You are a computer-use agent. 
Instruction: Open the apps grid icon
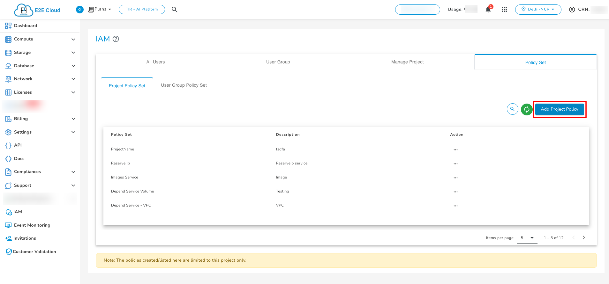pos(504,10)
